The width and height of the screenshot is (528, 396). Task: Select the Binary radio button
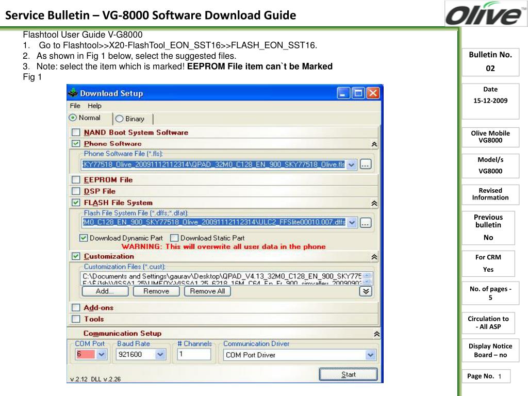click(x=119, y=119)
